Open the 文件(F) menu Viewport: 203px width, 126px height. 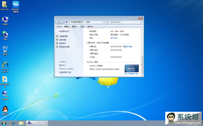(x=59, y=26)
